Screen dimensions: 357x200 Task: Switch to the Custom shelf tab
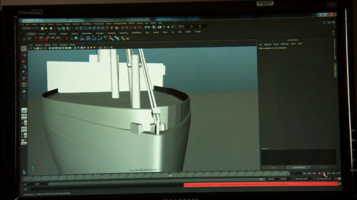pos(197,32)
